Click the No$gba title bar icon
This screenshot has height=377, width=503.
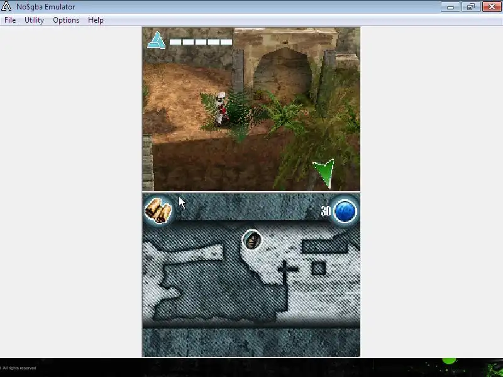tap(6, 6)
